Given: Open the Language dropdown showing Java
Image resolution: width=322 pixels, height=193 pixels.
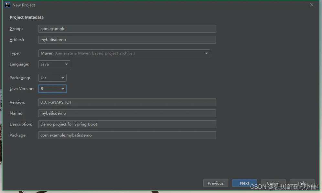Looking at the screenshot, I should [x=54, y=64].
